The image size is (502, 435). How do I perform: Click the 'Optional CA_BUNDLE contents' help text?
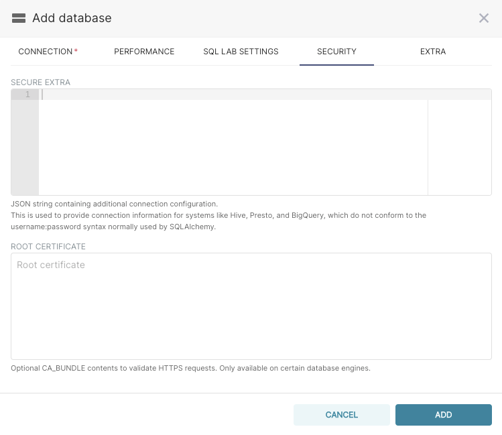tap(190, 368)
